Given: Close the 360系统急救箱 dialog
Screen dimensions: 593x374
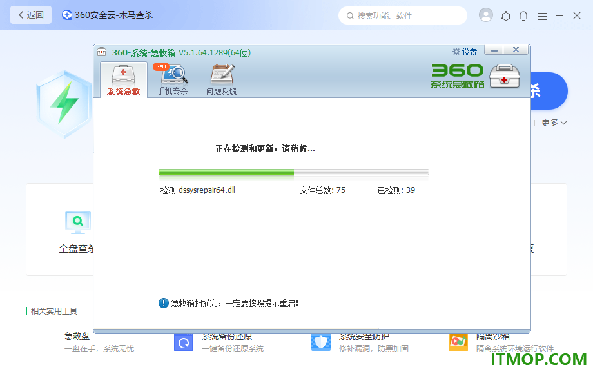Looking at the screenshot, I should point(516,50).
